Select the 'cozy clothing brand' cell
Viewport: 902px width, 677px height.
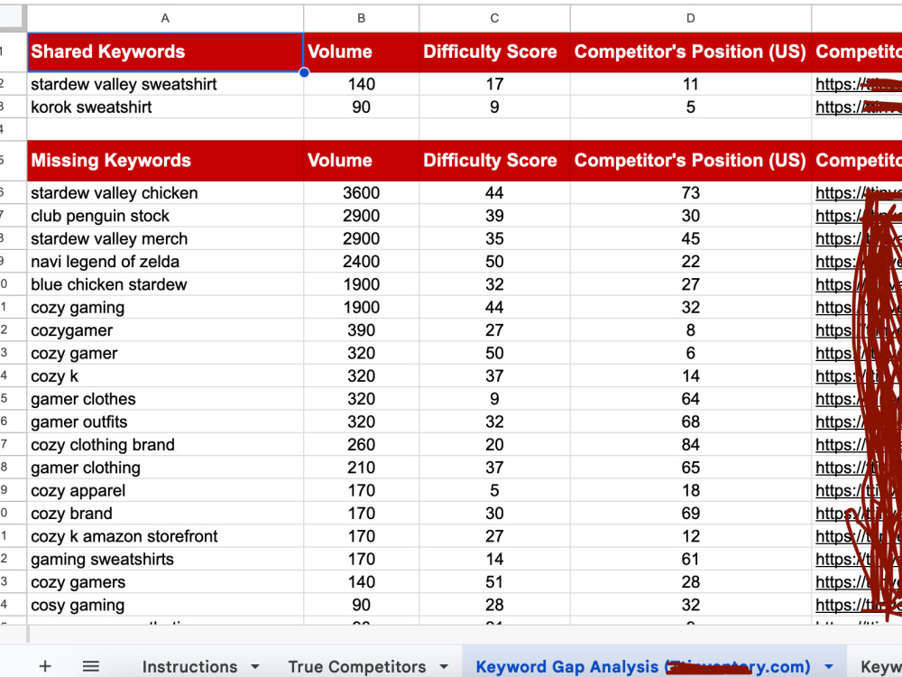click(x=165, y=445)
